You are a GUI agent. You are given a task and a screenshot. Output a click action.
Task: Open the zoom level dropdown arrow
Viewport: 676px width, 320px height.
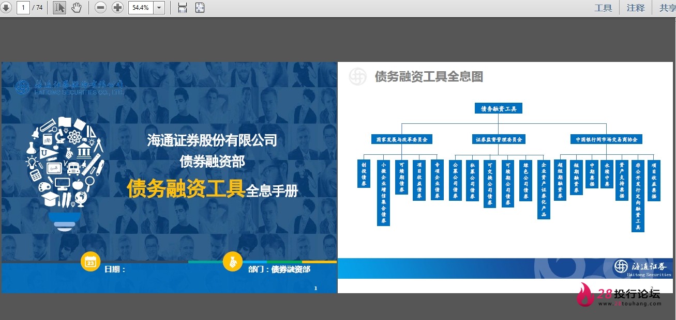point(159,8)
